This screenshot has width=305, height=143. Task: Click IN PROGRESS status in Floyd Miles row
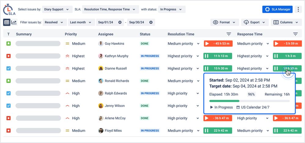150,130
